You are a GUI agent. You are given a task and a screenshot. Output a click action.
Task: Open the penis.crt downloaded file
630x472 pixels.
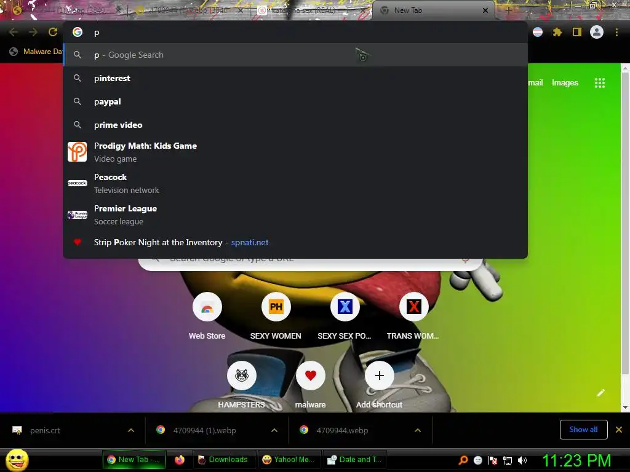[x=45, y=430]
